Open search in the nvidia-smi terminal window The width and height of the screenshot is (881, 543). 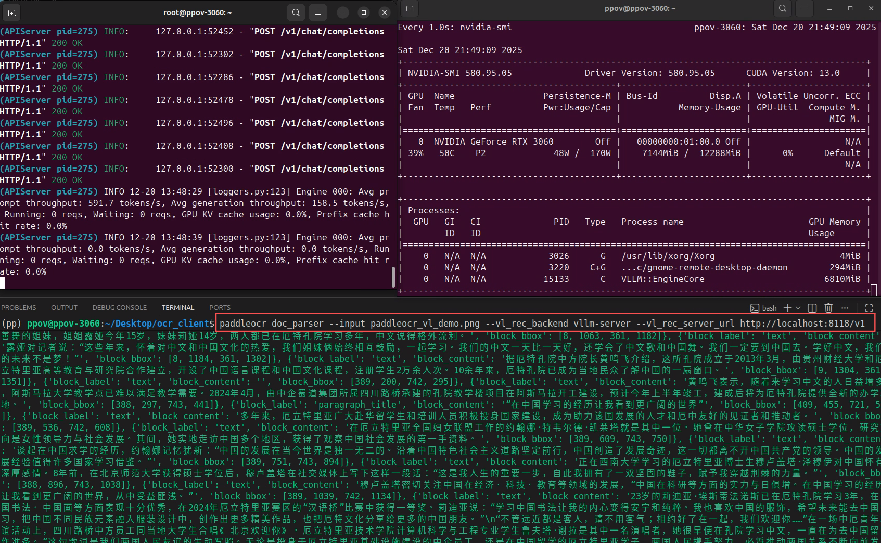(783, 8)
